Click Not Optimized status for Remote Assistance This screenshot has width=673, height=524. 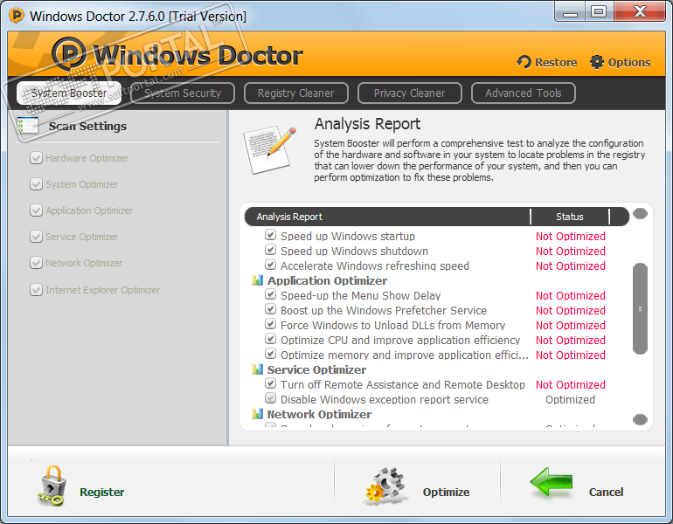click(x=571, y=384)
